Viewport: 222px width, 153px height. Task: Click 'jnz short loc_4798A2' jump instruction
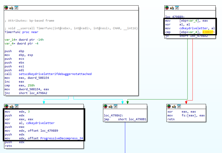tap(26, 93)
